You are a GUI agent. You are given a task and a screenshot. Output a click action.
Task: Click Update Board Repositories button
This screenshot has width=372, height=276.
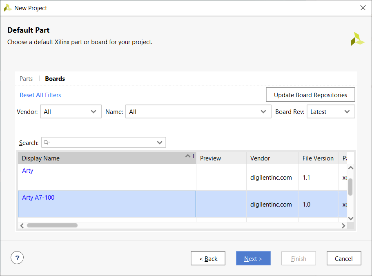[x=310, y=95]
